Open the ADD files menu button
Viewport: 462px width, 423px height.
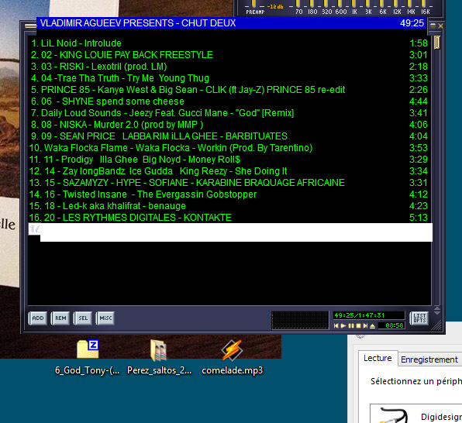(37, 318)
